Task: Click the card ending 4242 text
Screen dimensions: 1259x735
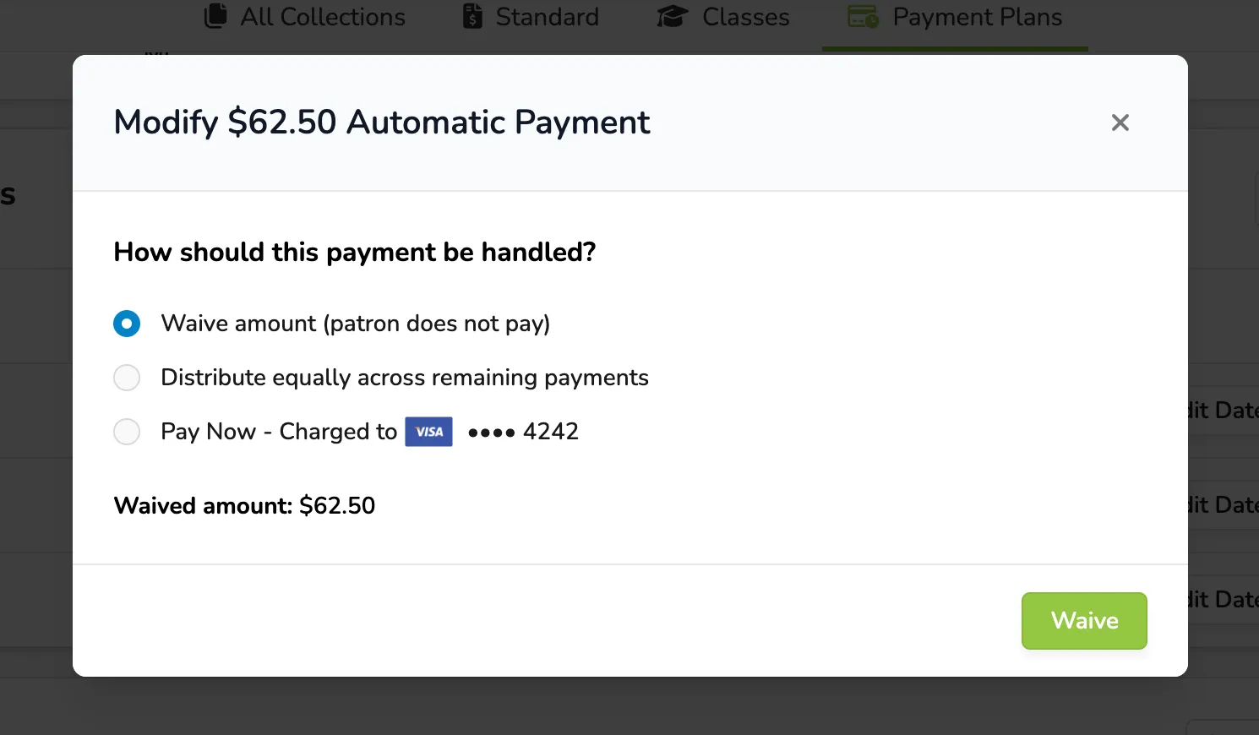Action: [523, 432]
